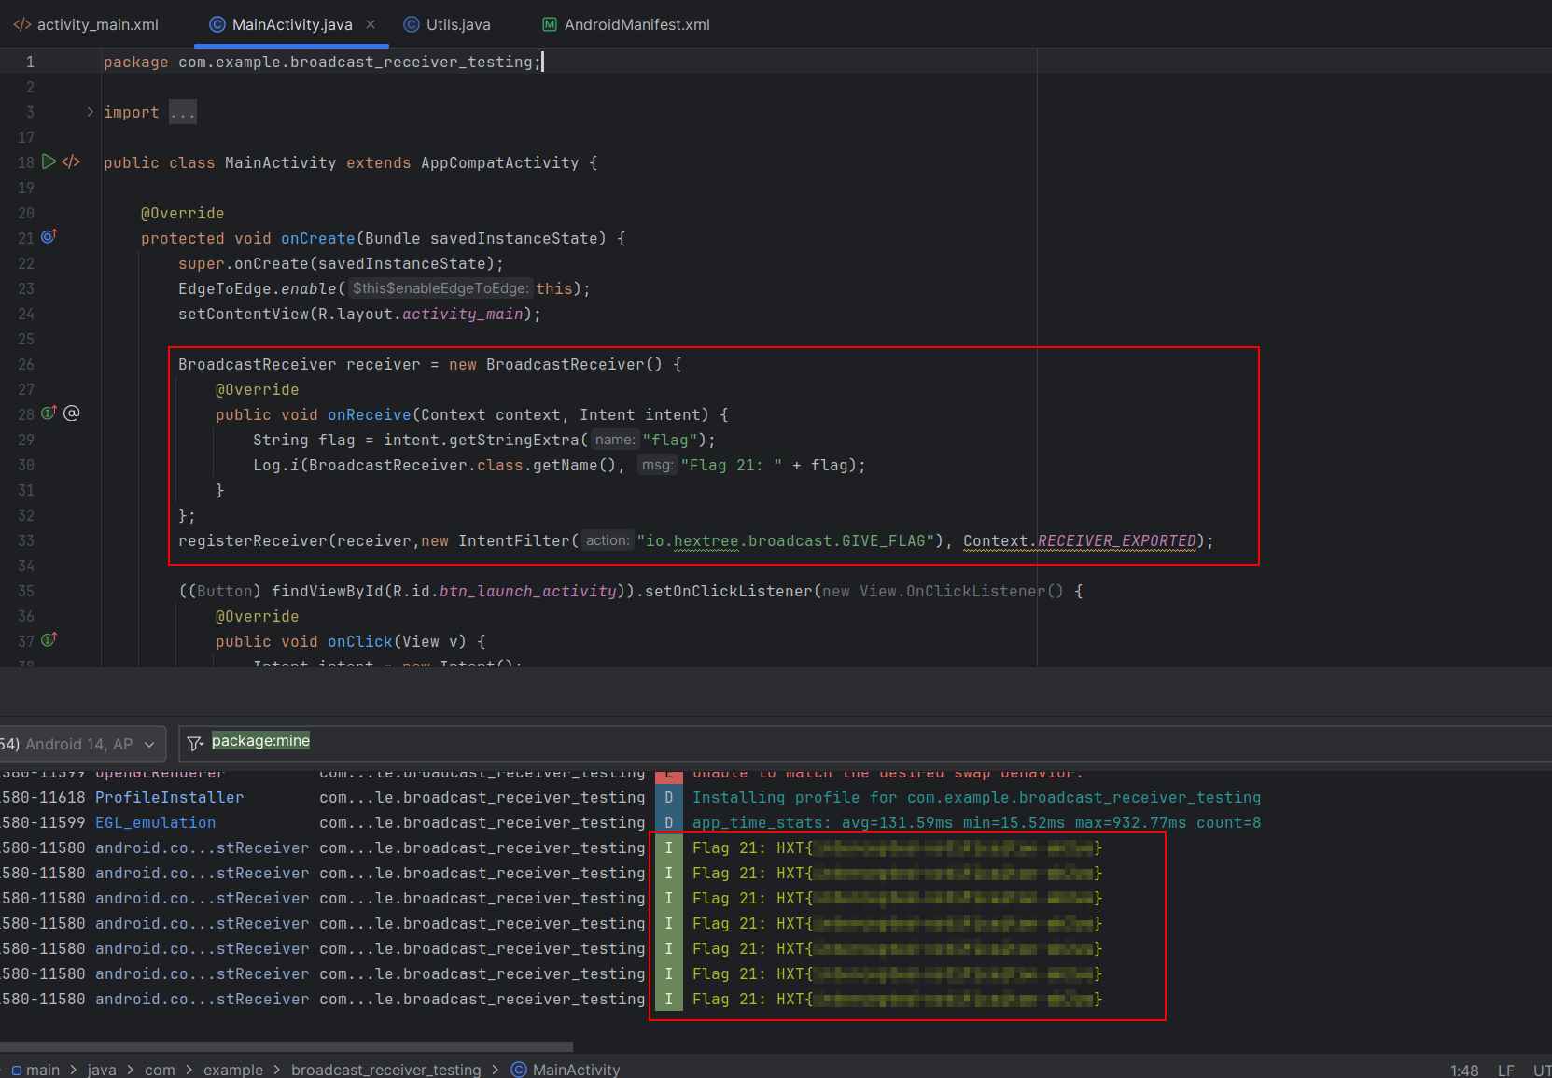Click the onCreate method name

[x=317, y=239]
